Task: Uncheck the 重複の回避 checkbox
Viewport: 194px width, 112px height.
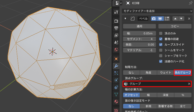Action: pyautogui.click(x=161, y=39)
